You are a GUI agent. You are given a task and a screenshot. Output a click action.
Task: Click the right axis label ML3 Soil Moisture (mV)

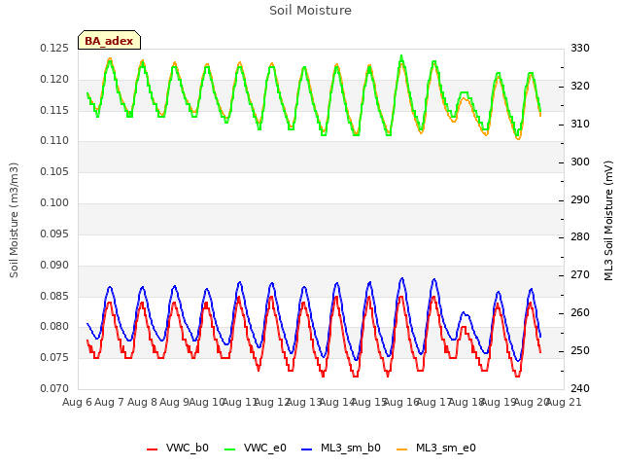pyautogui.click(x=608, y=221)
